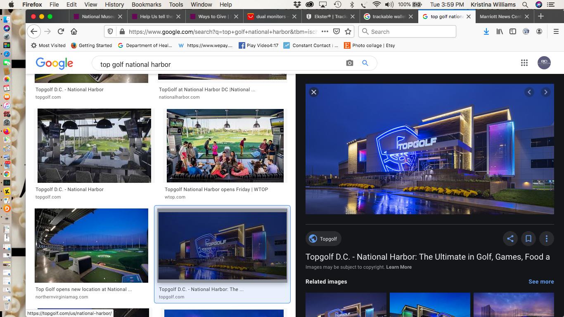Close the trackable wallet tab

click(x=410, y=17)
